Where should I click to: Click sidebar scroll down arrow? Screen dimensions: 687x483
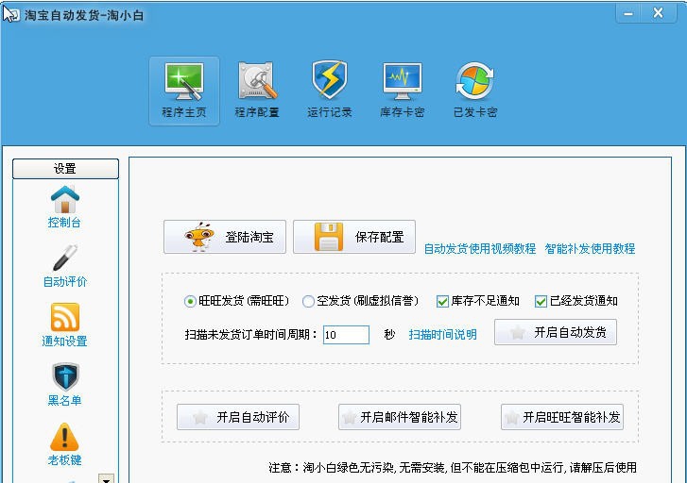[x=107, y=478]
